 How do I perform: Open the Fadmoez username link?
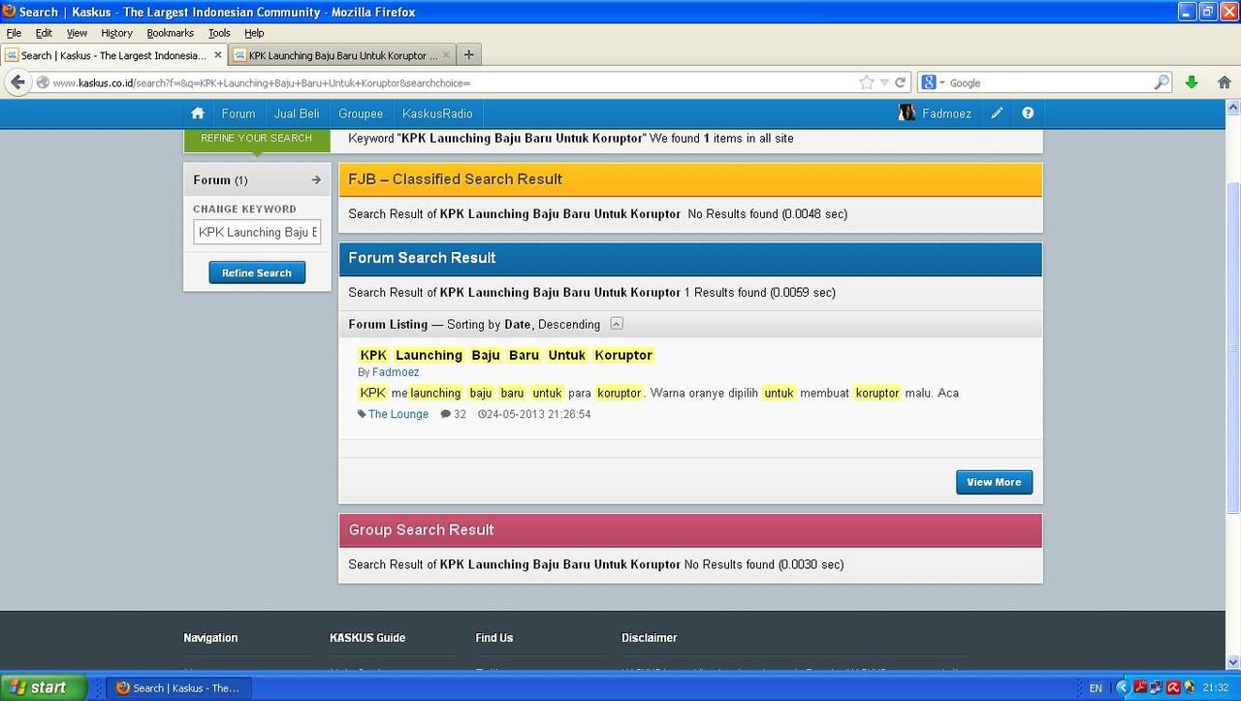click(x=946, y=113)
